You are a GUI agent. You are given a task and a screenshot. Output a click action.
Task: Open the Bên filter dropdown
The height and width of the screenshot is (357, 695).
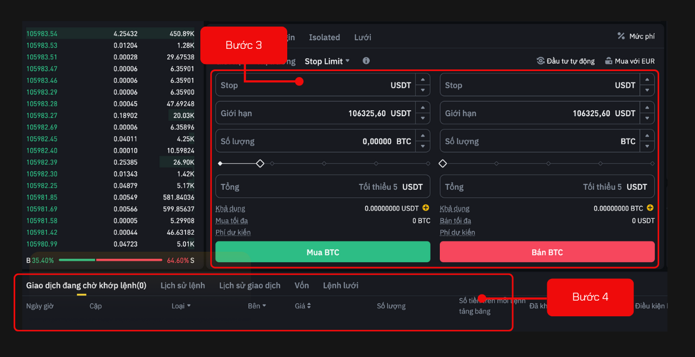(x=257, y=306)
